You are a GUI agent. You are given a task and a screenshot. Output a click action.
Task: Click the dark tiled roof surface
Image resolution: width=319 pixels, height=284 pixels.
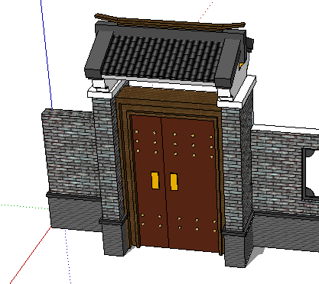coord(163,57)
